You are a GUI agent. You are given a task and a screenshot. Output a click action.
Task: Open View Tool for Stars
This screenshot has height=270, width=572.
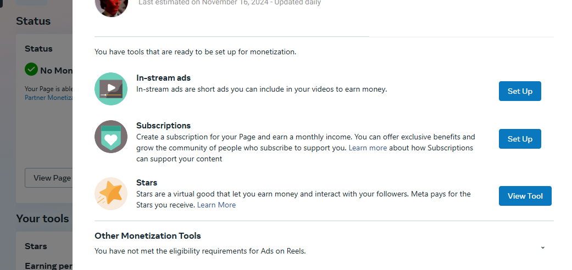click(x=525, y=196)
